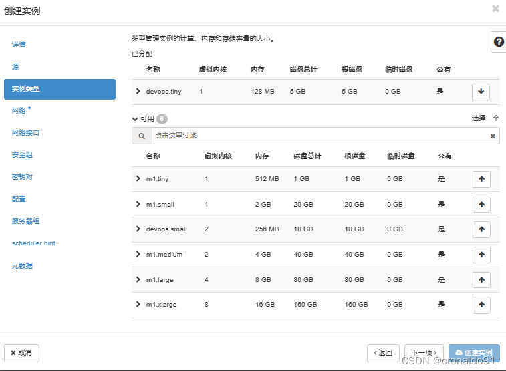Remove devops.tiny flavor with down arrow

click(481, 92)
